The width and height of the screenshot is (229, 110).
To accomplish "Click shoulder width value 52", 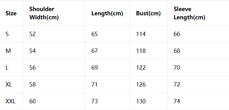I will 32,34.
